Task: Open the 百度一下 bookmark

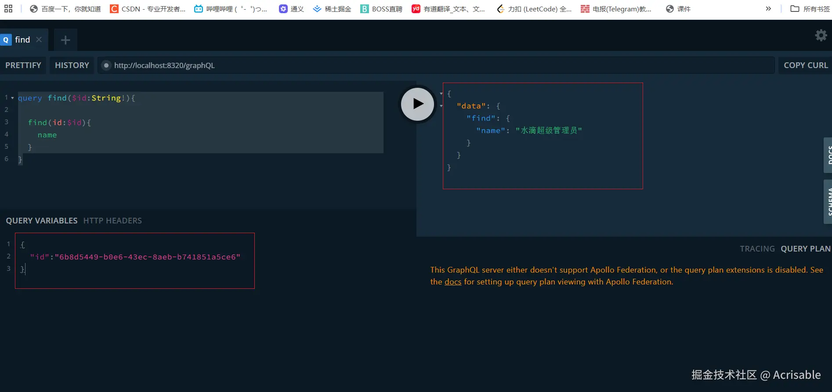Action: point(65,9)
